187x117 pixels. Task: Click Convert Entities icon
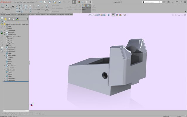(38, 7)
